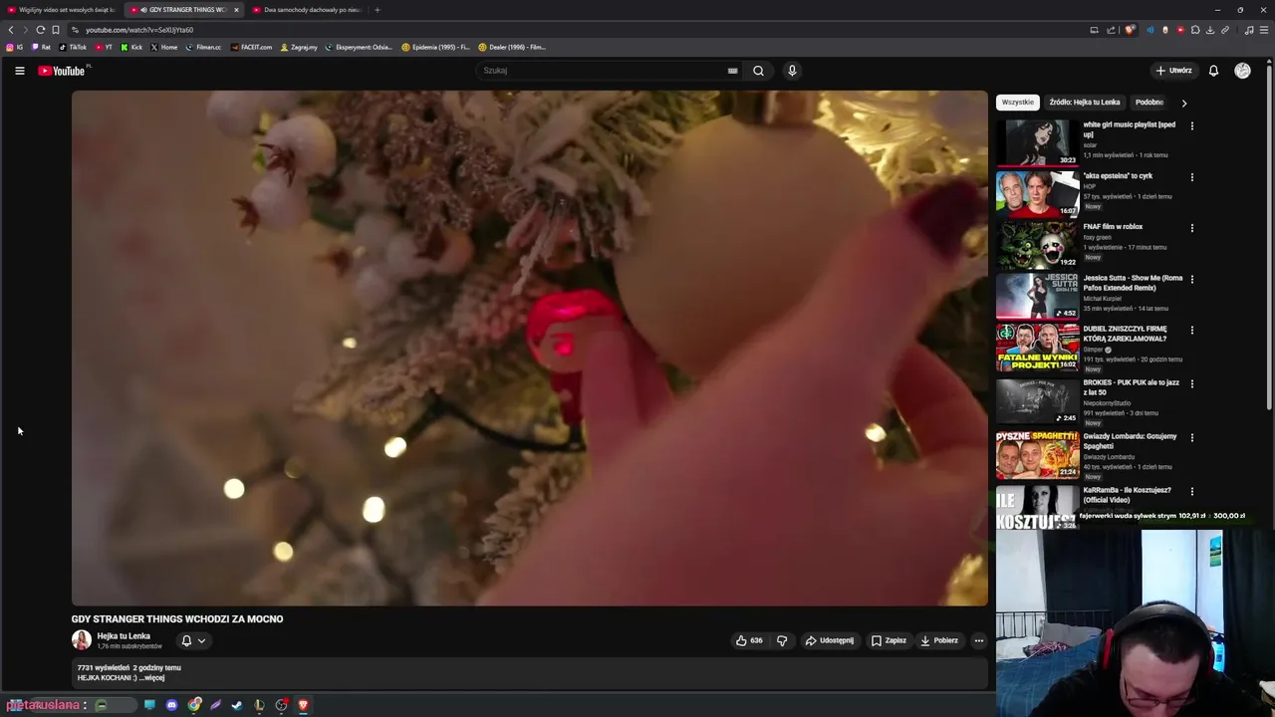Open the Filman.cc bookmark
1275x717 pixels.
(203, 47)
